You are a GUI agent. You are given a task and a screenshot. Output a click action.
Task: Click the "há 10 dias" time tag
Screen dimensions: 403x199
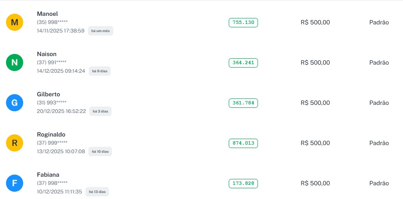pyautogui.click(x=100, y=151)
